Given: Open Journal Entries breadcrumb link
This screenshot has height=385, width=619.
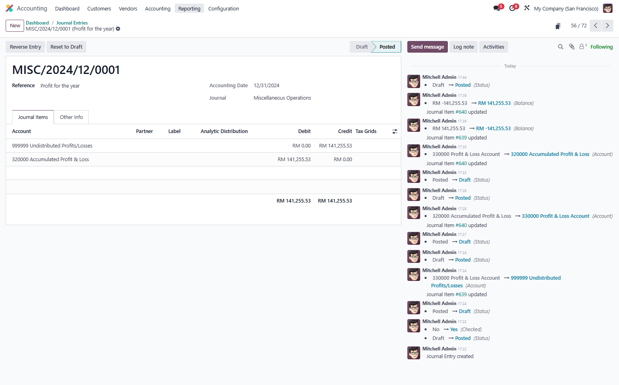Looking at the screenshot, I should [x=72, y=23].
